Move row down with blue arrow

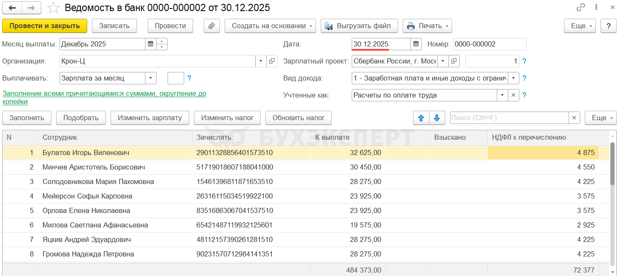[x=437, y=118]
